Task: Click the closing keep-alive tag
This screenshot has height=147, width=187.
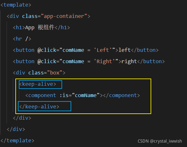Action: 39,106
